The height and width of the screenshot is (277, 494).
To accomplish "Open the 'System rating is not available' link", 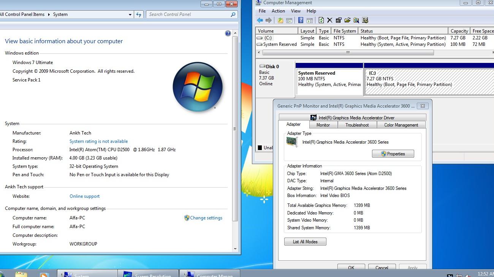I will pos(98,141).
